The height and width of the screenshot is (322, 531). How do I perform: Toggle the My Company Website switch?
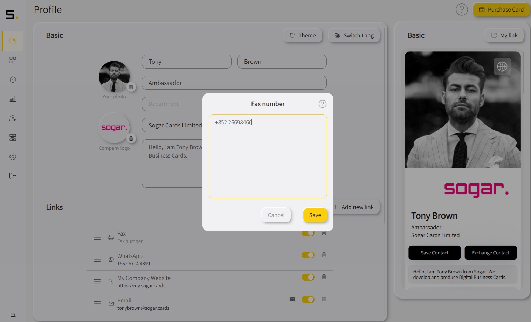pyautogui.click(x=308, y=277)
